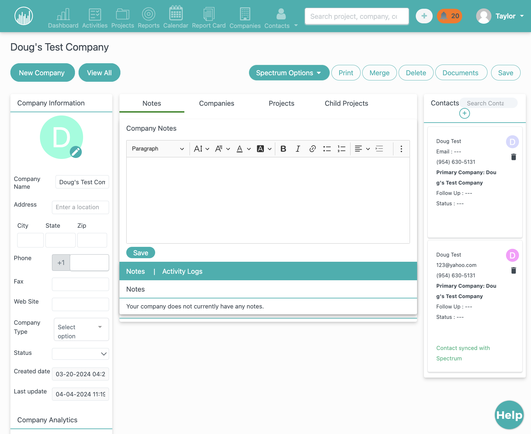Click the New Company button
531x434 pixels.
point(43,73)
